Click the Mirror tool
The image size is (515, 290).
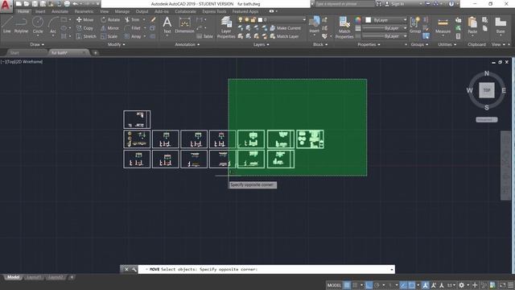110,28
